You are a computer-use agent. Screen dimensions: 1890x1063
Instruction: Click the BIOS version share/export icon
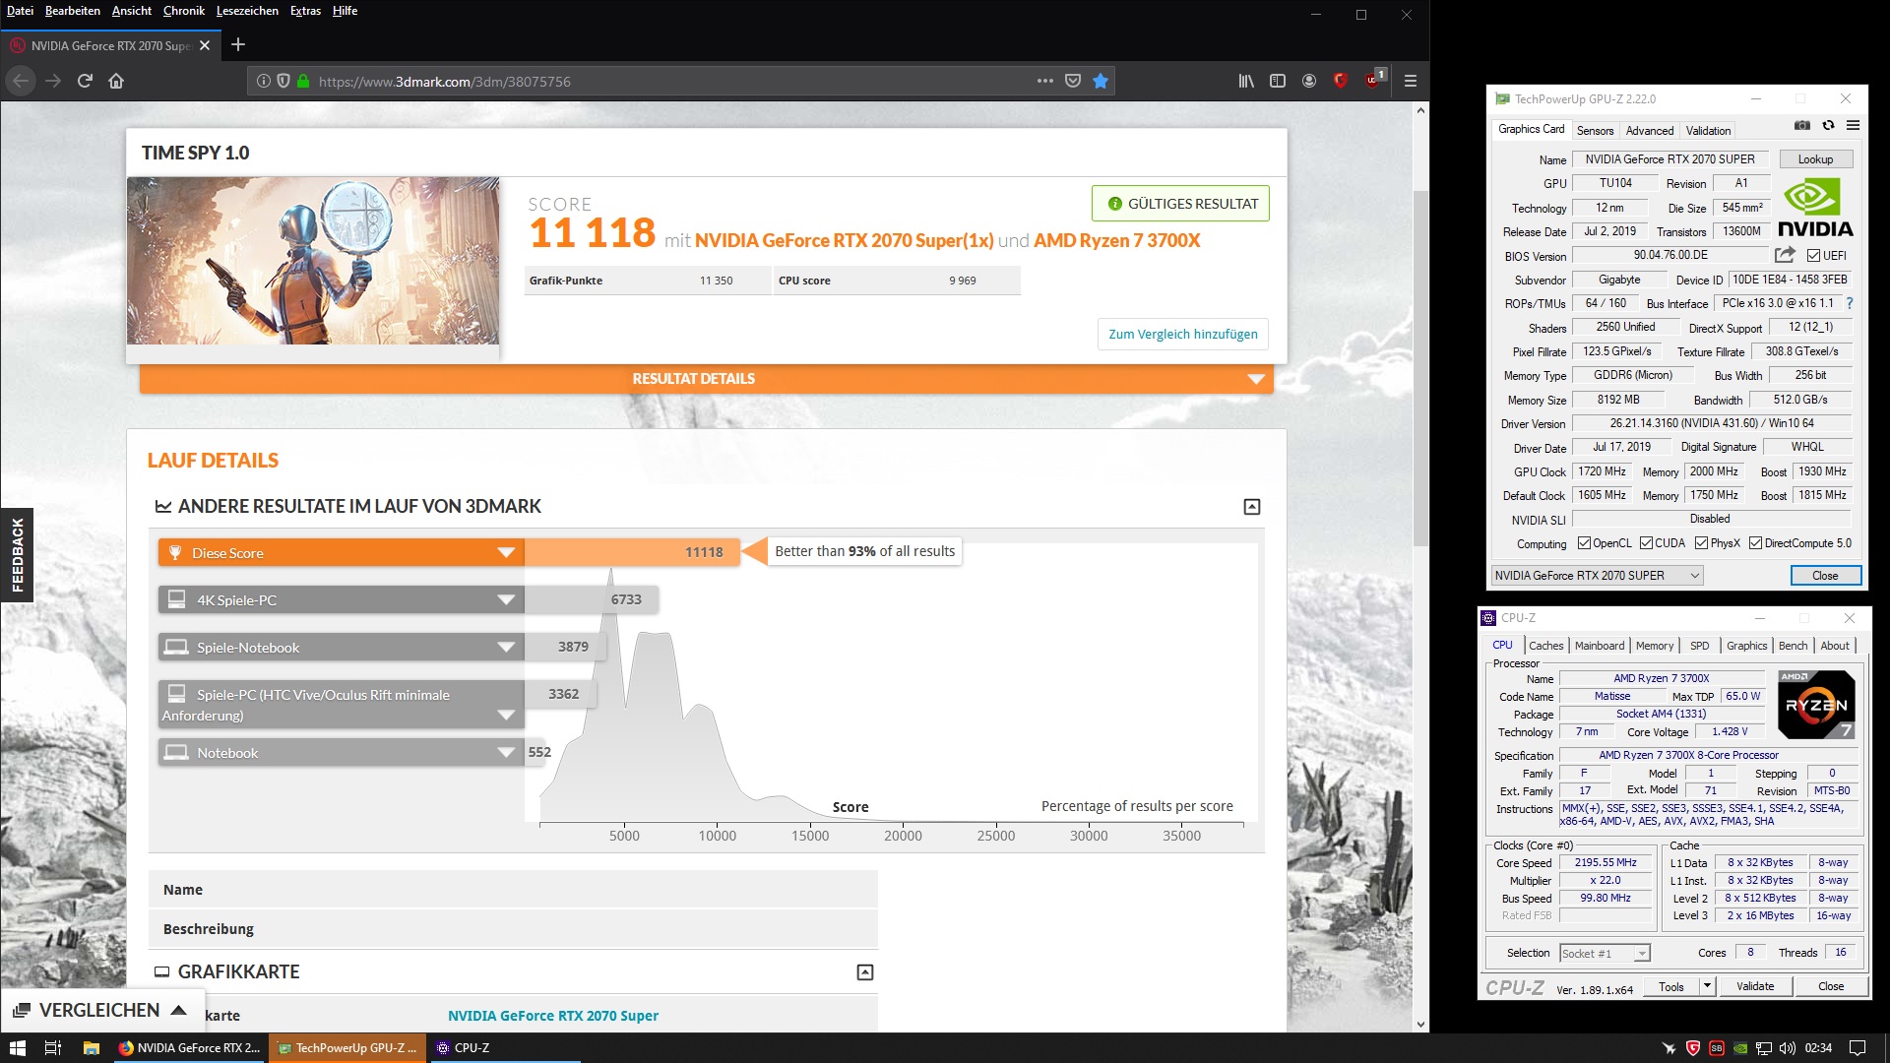click(x=1785, y=255)
